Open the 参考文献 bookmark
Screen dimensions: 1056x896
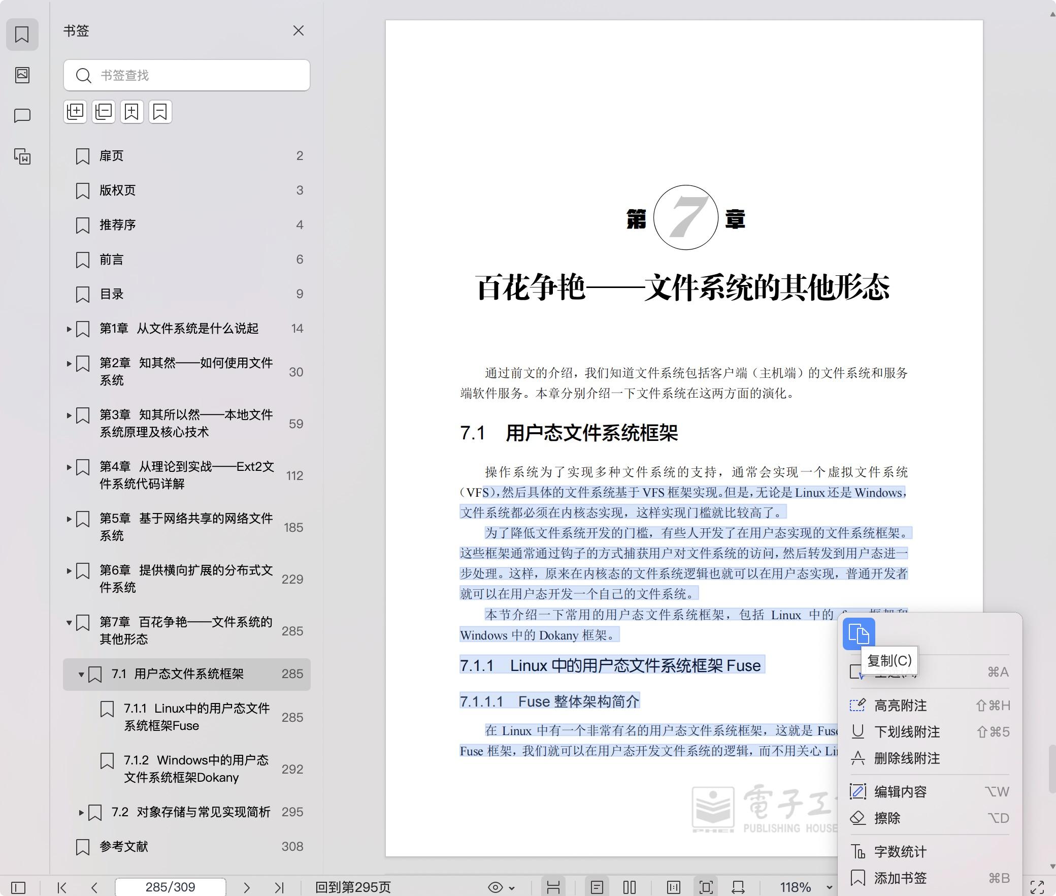click(124, 846)
